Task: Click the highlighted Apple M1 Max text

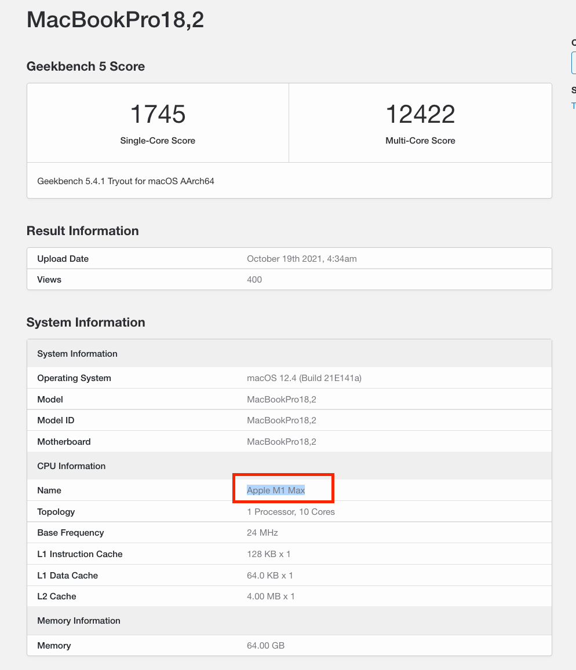Action: coord(276,490)
